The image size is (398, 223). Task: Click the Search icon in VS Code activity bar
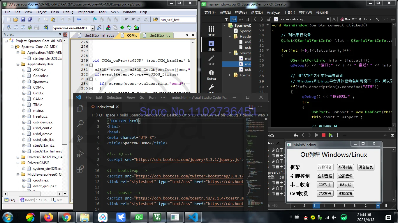[x=80, y=123]
